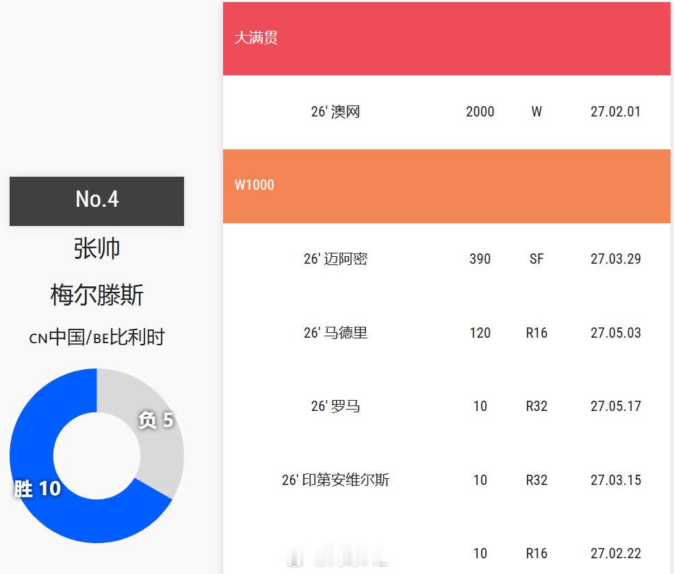Select the 26' 迈阿密 tournament name

tap(336, 259)
